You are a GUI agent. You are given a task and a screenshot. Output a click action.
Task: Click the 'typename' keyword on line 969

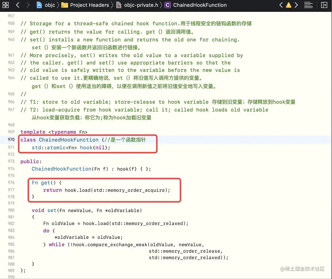(64, 132)
